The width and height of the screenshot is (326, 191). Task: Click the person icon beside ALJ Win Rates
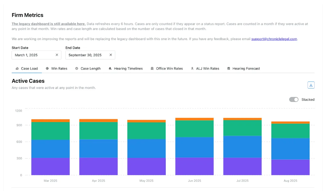(192, 68)
